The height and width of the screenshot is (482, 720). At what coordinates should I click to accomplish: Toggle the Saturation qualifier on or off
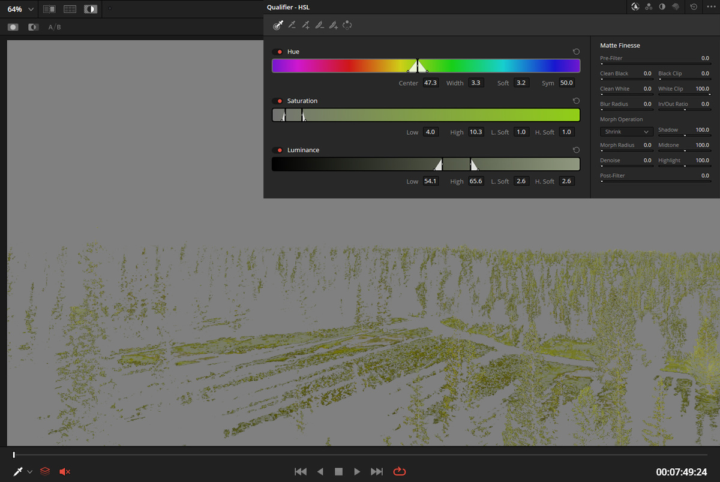(x=277, y=101)
